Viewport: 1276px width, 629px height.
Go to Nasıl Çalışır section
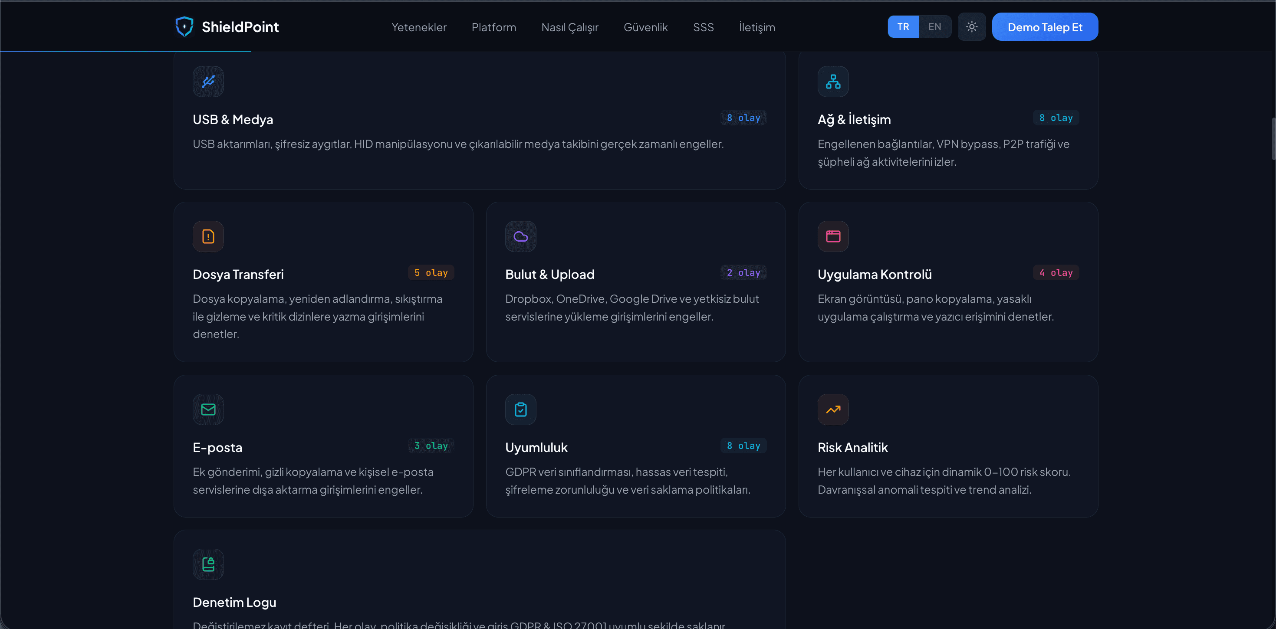click(x=569, y=27)
